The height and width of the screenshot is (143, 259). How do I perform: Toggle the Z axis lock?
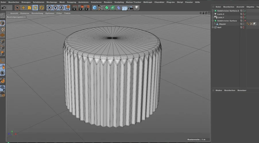click(61, 8)
